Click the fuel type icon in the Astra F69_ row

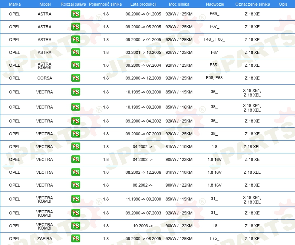75,14
